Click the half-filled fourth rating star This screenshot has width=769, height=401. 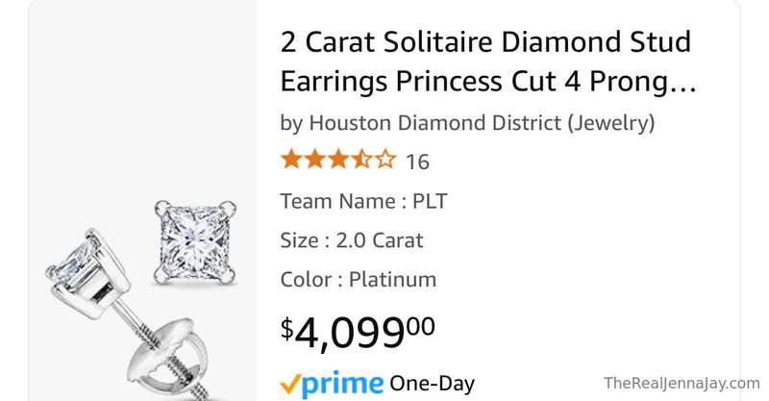[x=362, y=160]
